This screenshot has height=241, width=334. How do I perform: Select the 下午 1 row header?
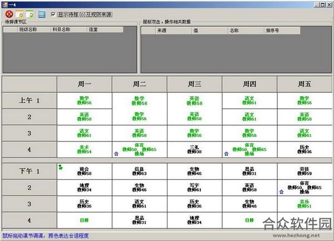30,171
